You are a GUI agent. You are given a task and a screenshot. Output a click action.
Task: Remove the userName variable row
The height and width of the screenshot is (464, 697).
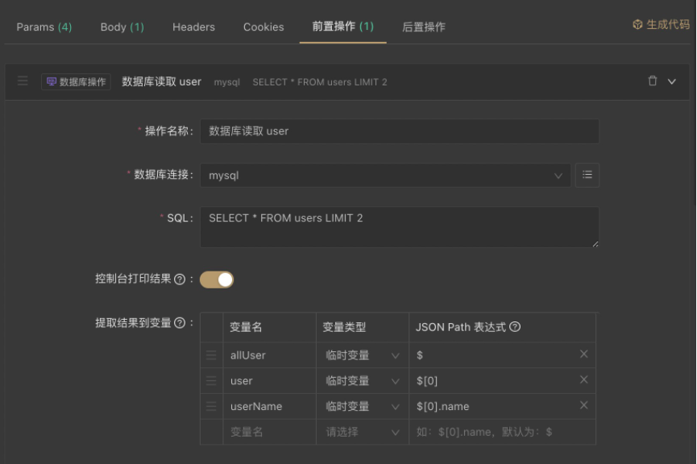click(584, 405)
